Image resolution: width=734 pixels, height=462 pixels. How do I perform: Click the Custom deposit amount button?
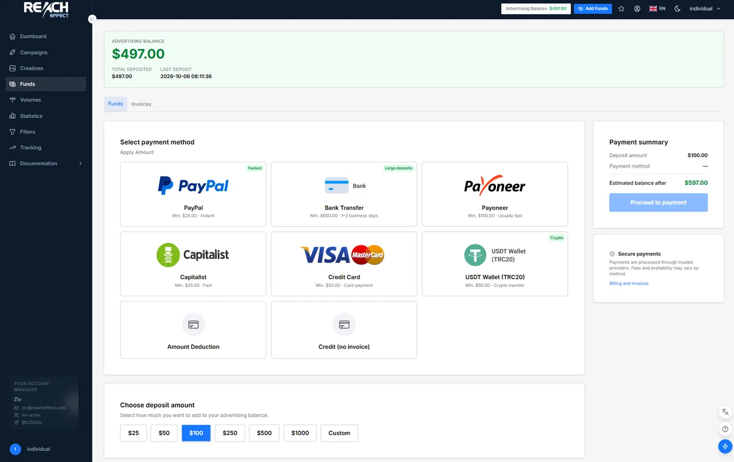[339, 433]
